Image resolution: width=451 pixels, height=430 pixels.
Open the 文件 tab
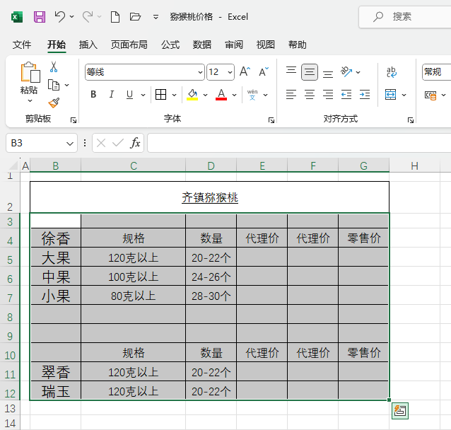(x=22, y=45)
